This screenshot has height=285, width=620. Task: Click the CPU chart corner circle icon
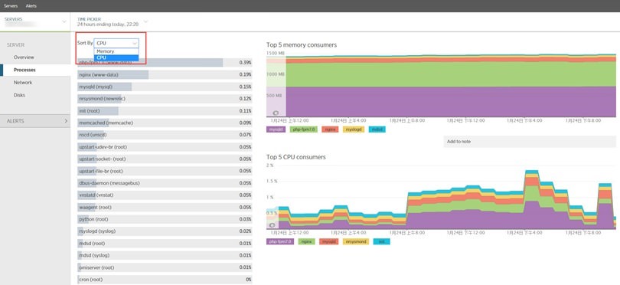(272, 225)
